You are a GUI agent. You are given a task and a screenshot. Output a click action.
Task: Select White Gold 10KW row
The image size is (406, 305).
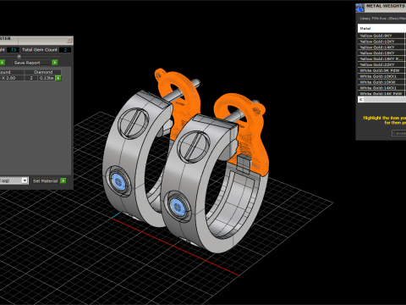pos(381,82)
